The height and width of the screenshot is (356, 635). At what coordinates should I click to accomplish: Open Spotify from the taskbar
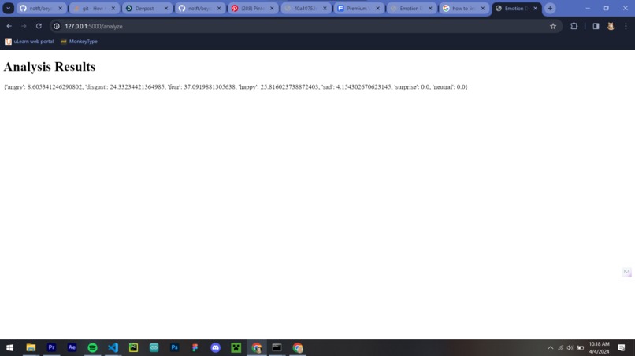click(92, 347)
